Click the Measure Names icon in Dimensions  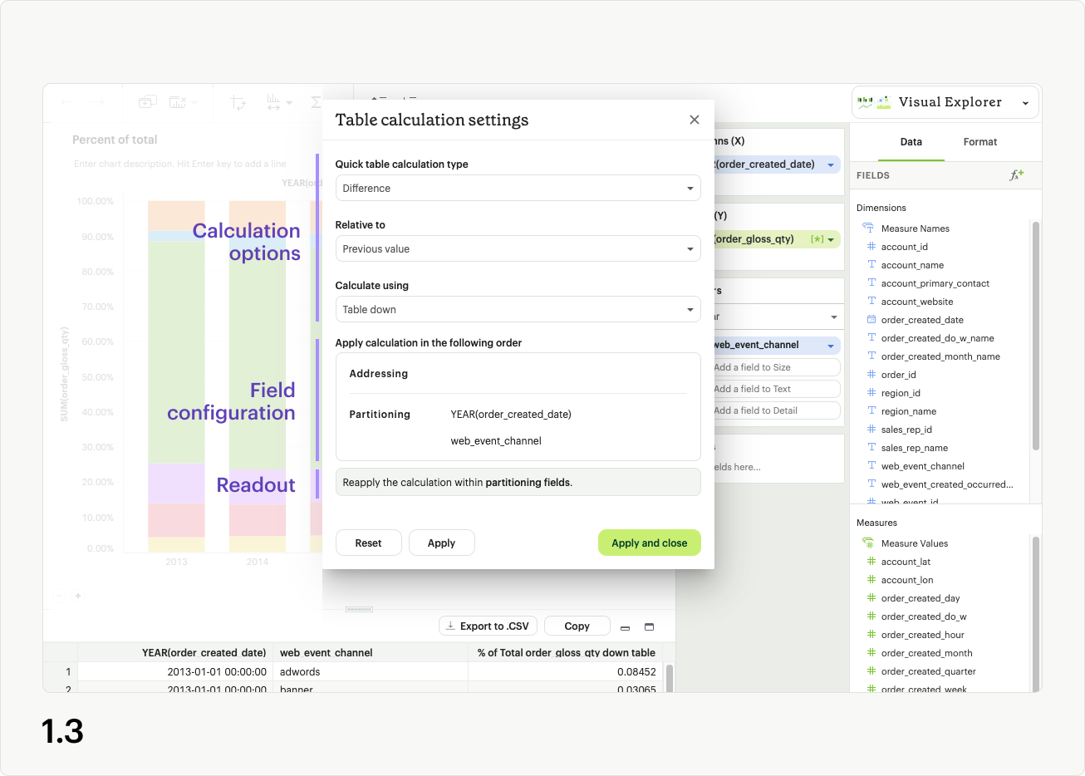click(x=868, y=228)
